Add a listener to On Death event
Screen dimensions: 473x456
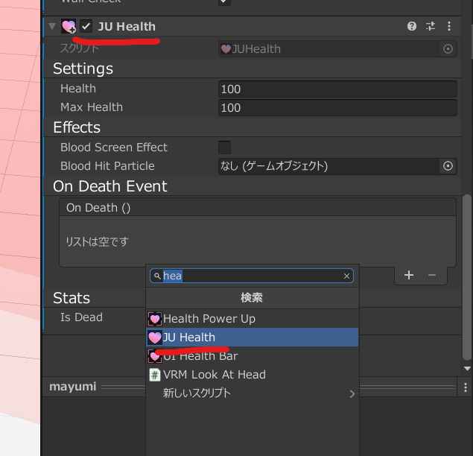pyautogui.click(x=408, y=275)
